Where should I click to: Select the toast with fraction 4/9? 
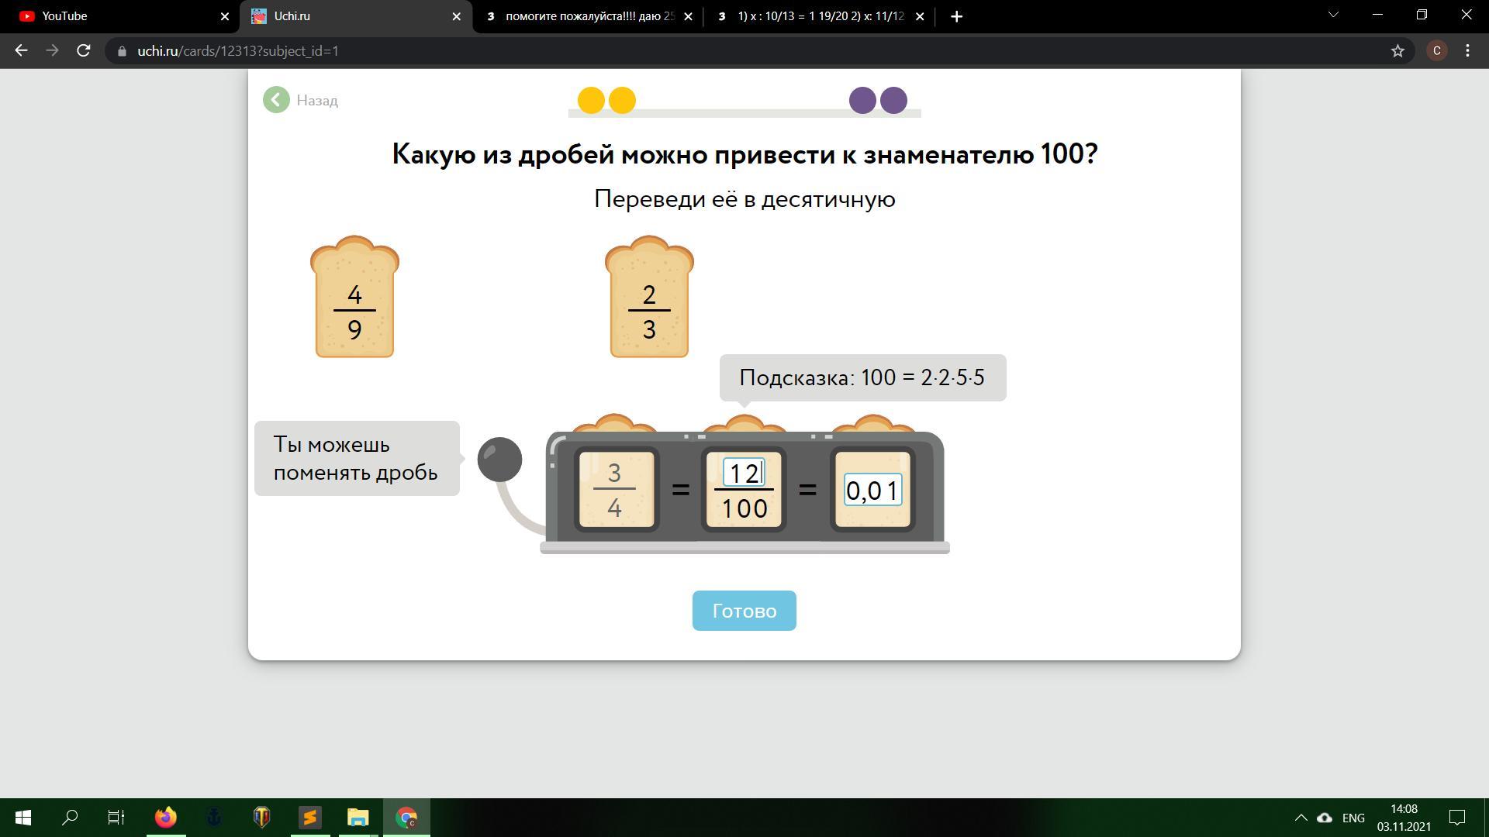(354, 298)
